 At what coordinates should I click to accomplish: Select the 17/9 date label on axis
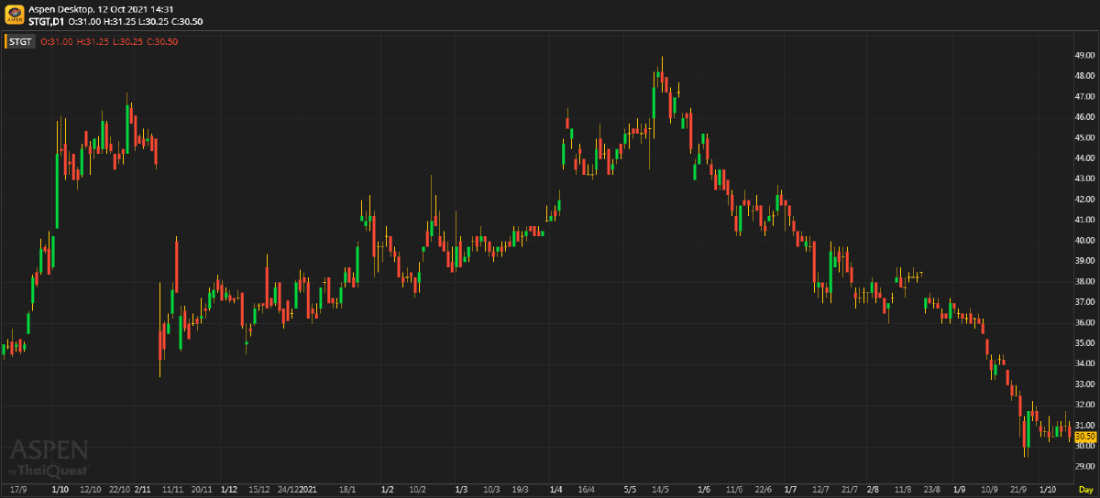point(18,490)
